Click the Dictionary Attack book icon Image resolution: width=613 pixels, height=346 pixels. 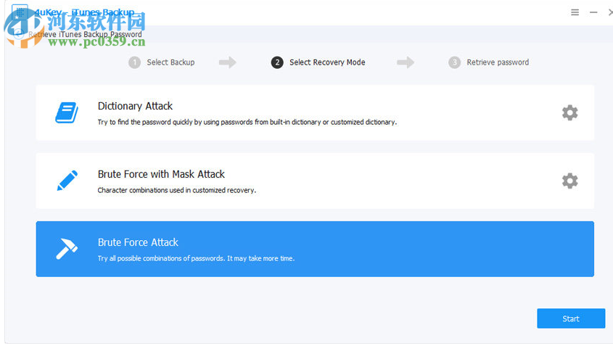pyautogui.click(x=67, y=112)
